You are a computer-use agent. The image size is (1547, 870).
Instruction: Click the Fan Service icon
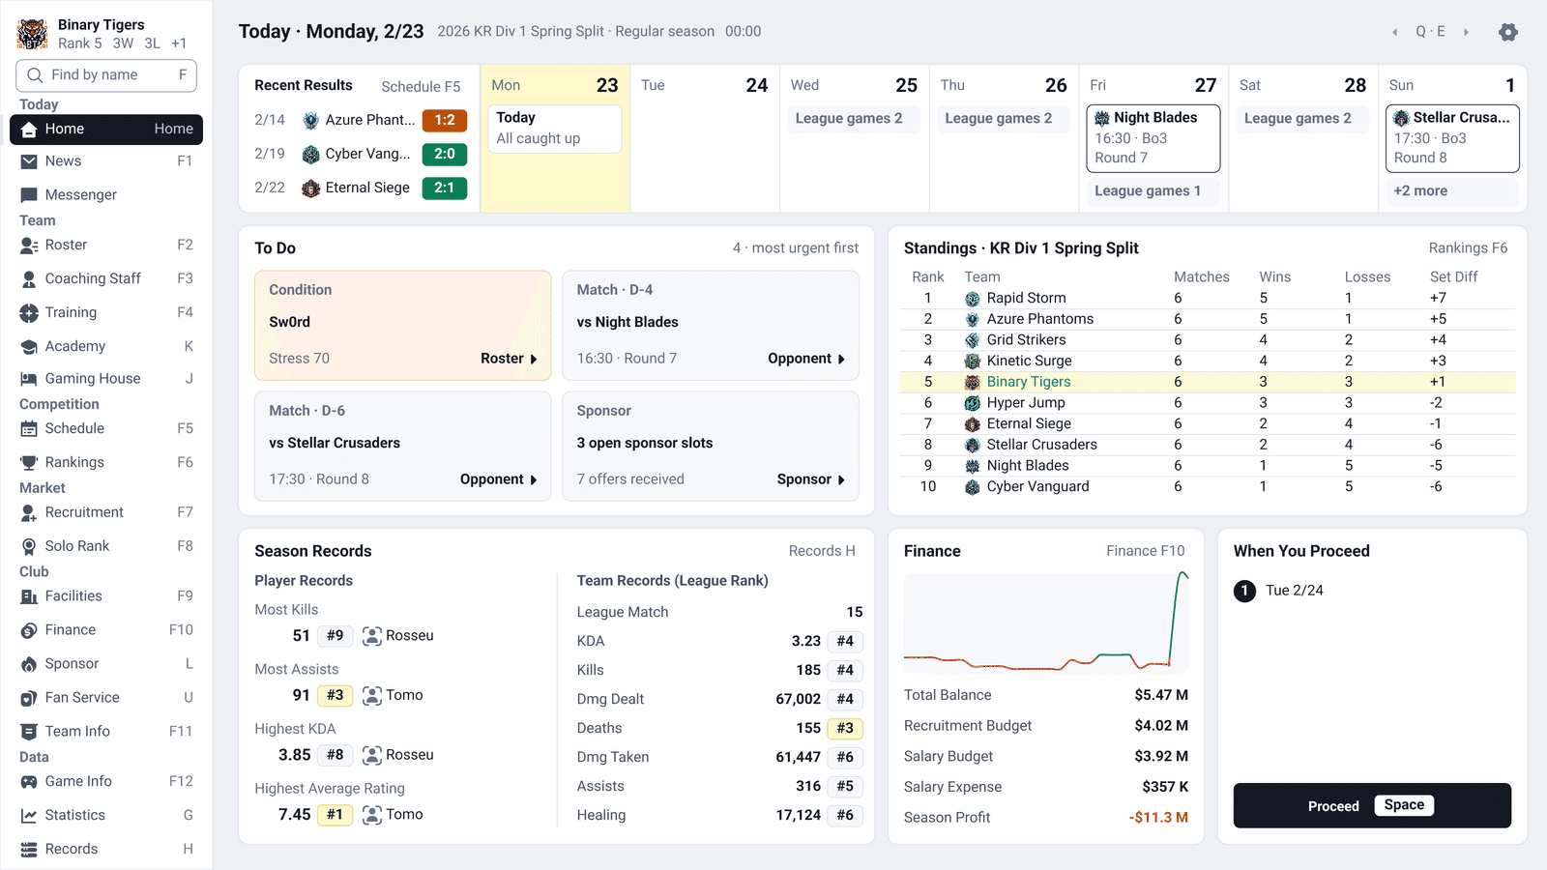[29, 698]
